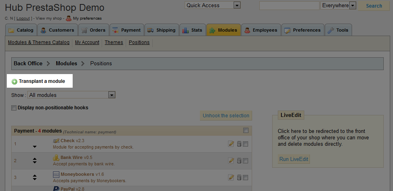Open the Employees tab

pyautogui.click(x=261, y=30)
